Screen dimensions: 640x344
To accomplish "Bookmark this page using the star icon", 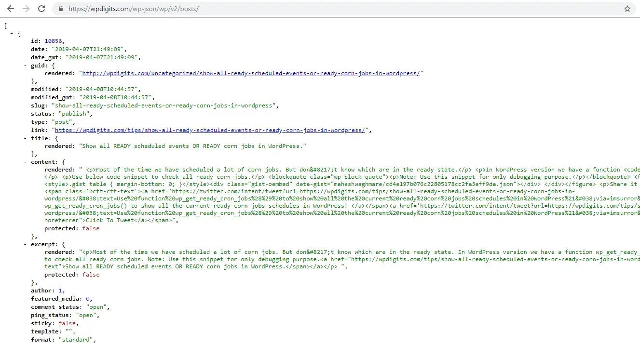I will [627, 8].
